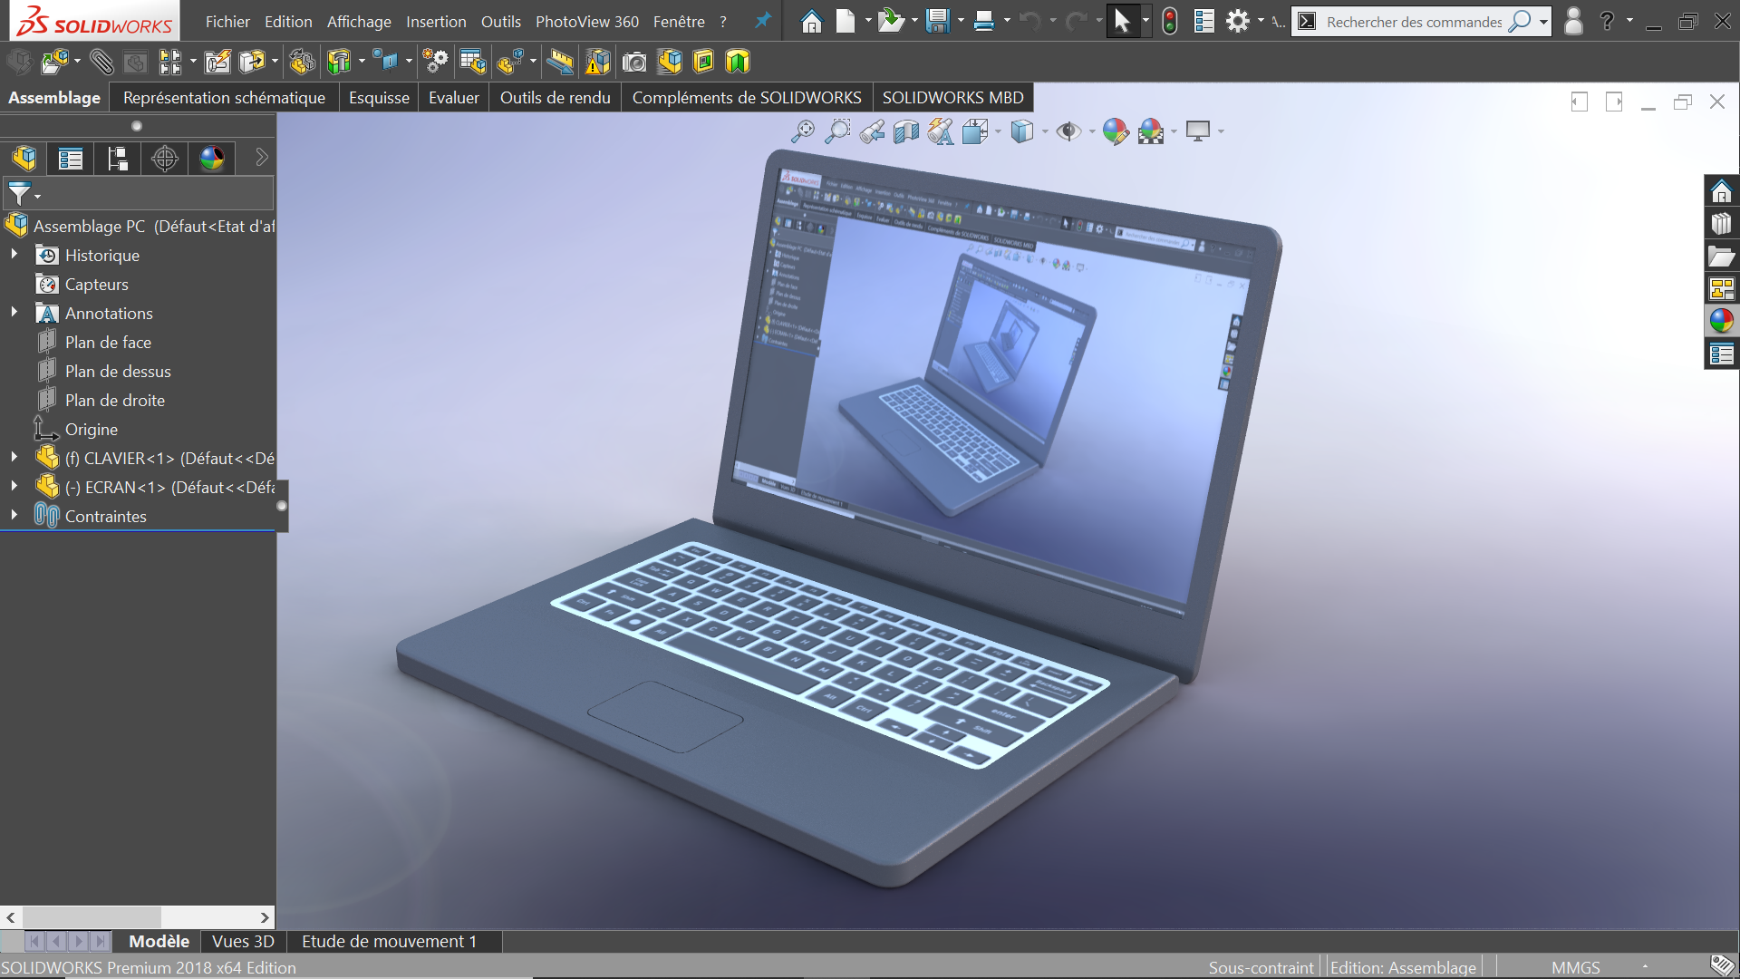Screen dimensions: 1740x979
Task: Activate the Move Component tool
Action: [x=251, y=62]
